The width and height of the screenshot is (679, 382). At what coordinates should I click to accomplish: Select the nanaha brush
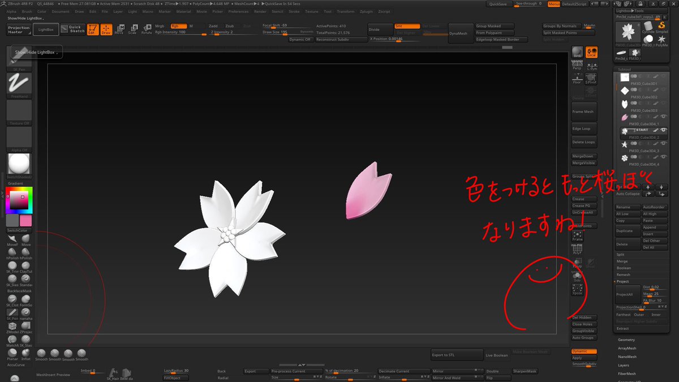click(26, 313)
